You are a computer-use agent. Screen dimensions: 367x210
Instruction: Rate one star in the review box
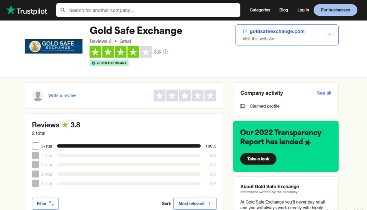[159, 96]
